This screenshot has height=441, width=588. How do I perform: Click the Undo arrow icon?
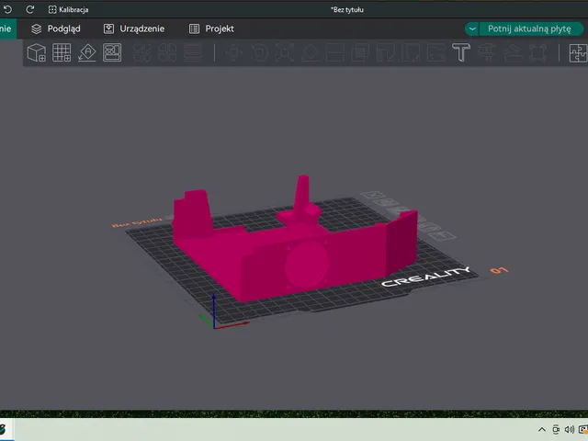[8, 9]
